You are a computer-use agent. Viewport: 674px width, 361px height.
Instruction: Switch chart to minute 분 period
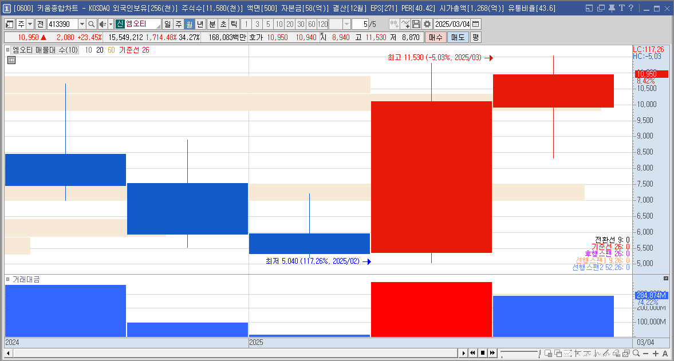pos(212,25)
